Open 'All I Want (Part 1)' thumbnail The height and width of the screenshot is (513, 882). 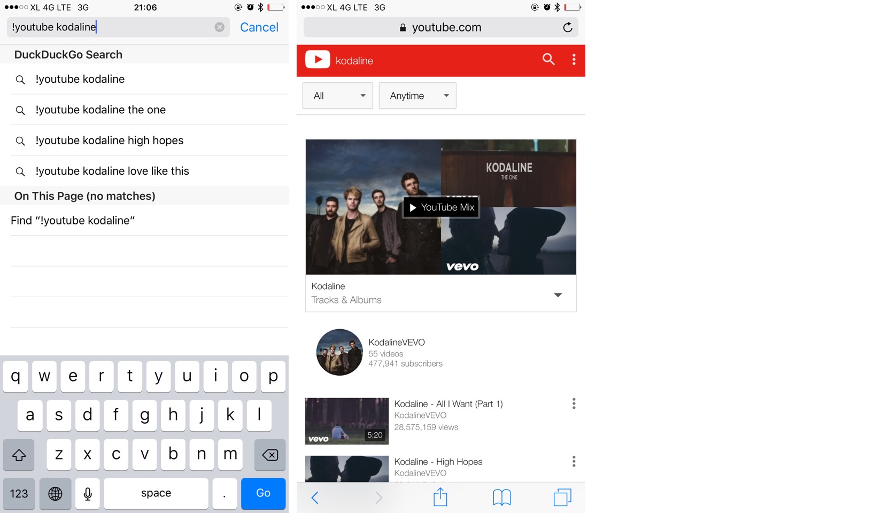click(347, 421)
